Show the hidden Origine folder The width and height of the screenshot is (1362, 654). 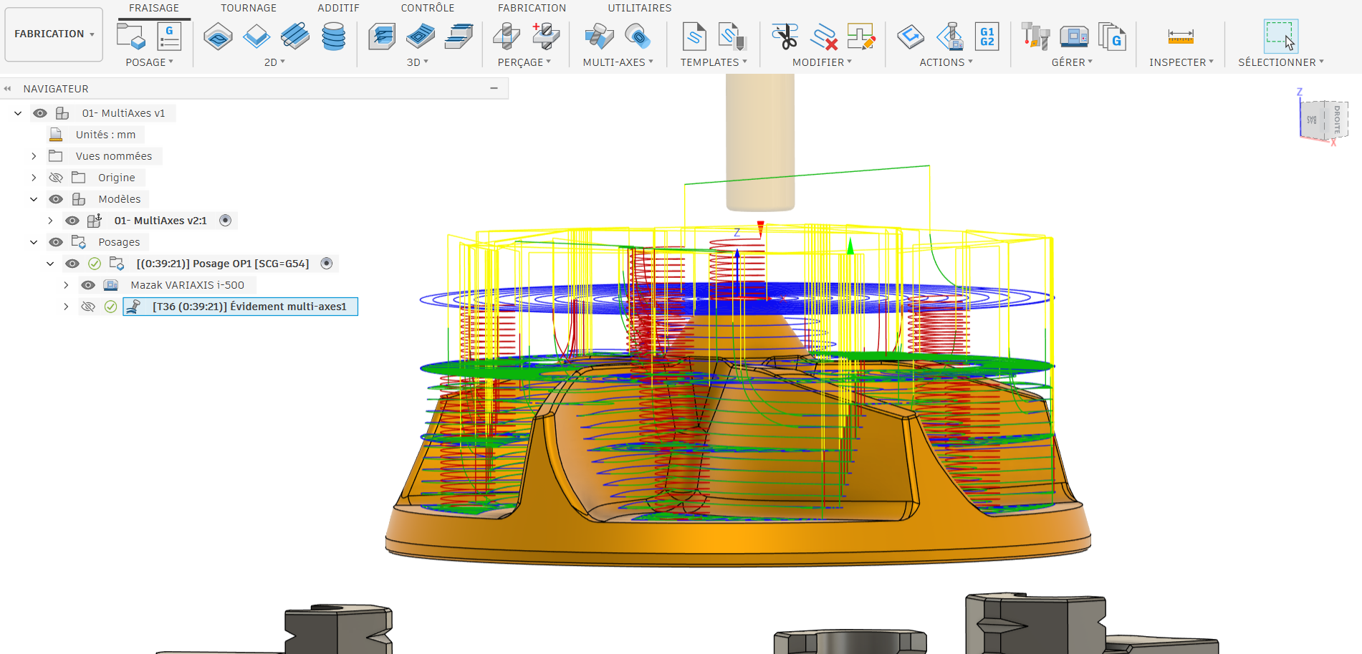click(56, 178)
